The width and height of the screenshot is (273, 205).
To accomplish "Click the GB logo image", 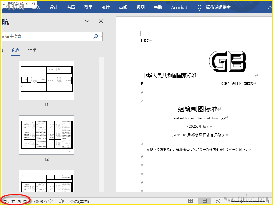I will tap(228, 61).
